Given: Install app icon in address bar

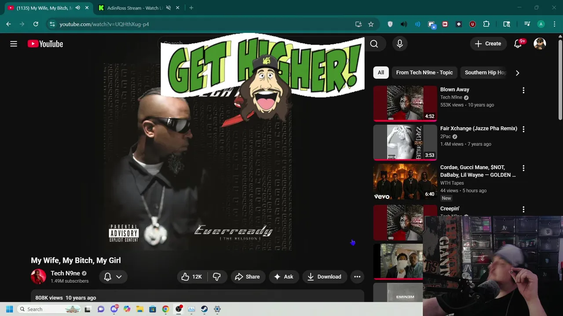Looking at the screenshot, I should [x=358, y=24].
